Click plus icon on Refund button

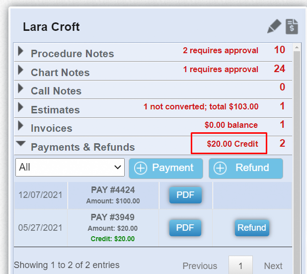(x=220, y=168)
